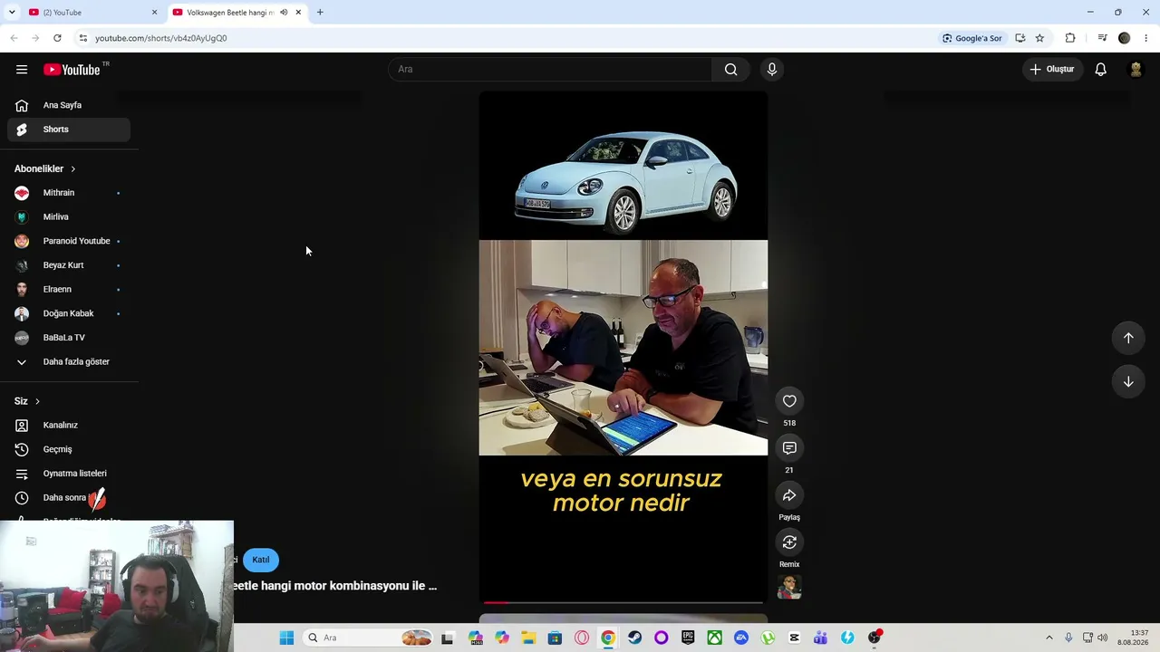Close the Volkswagen Beetle tab
1160x652 pixels.
(298, 13)
